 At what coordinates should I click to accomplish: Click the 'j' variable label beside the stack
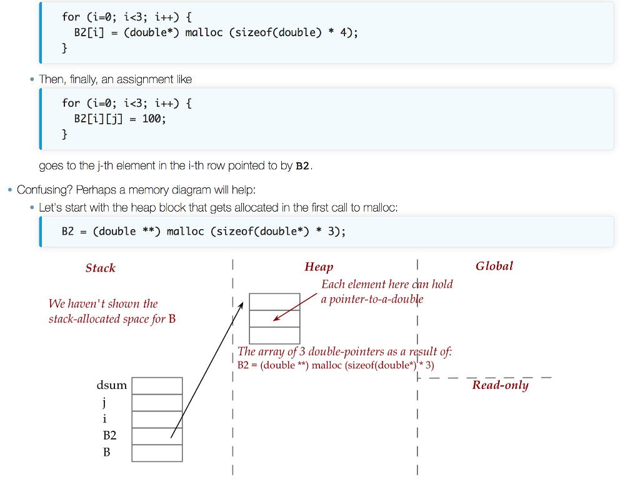(x=104, y=403)
